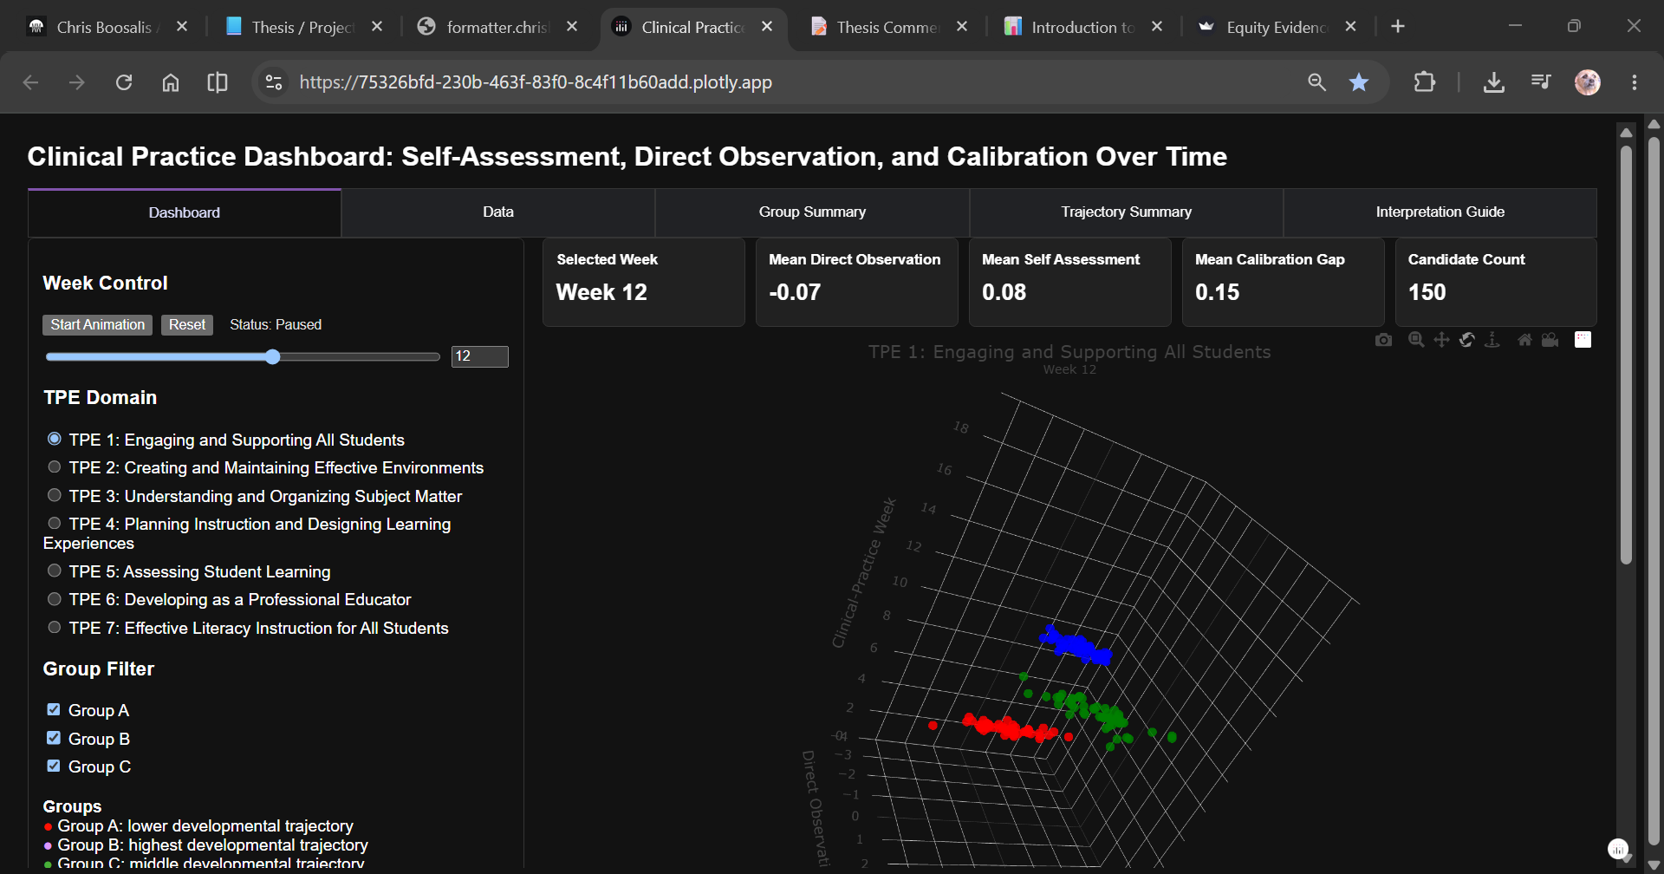
Task: Open a new browser tab
Action: pos(1397,27)
